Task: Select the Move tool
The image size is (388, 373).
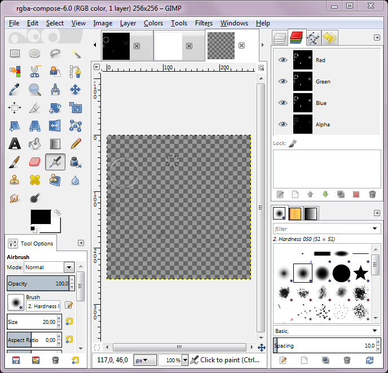Action: coord(75,90)
